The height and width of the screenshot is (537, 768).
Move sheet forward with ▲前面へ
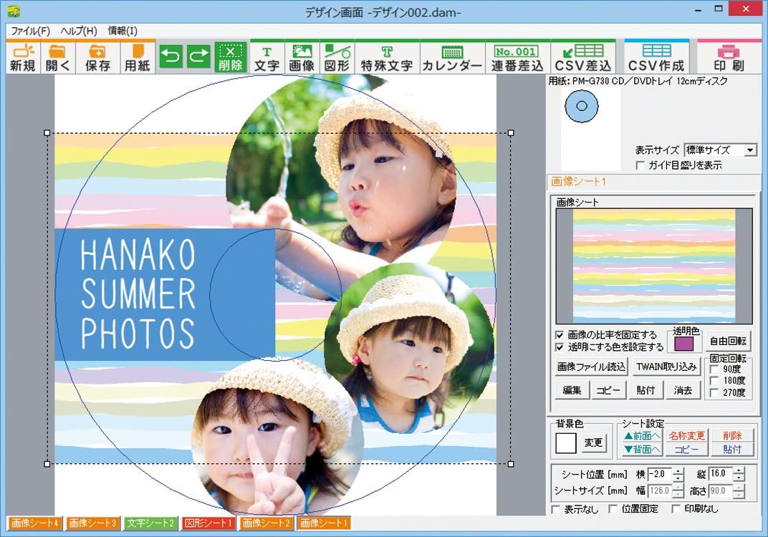pos(642,435)
